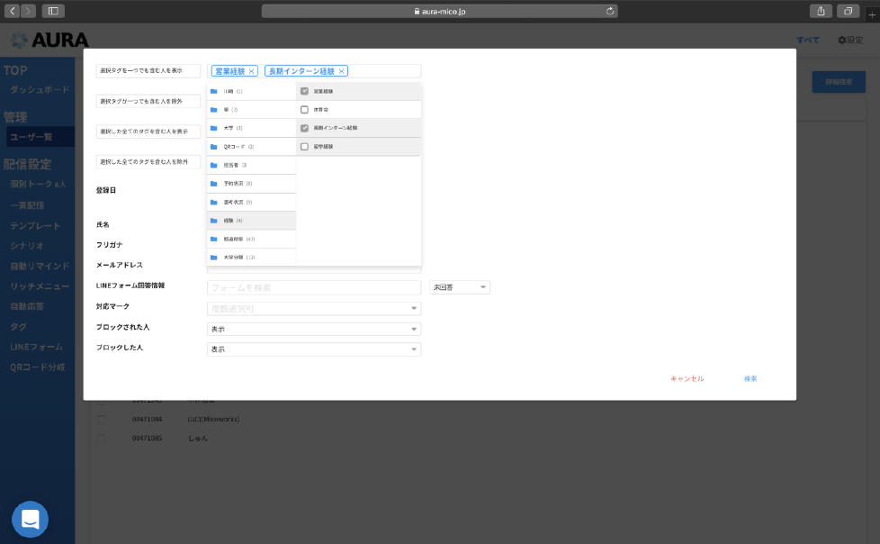Open the 大学分類 tag folder icon
The height and width of the screenshot is (544, 880).
(214, 258)
